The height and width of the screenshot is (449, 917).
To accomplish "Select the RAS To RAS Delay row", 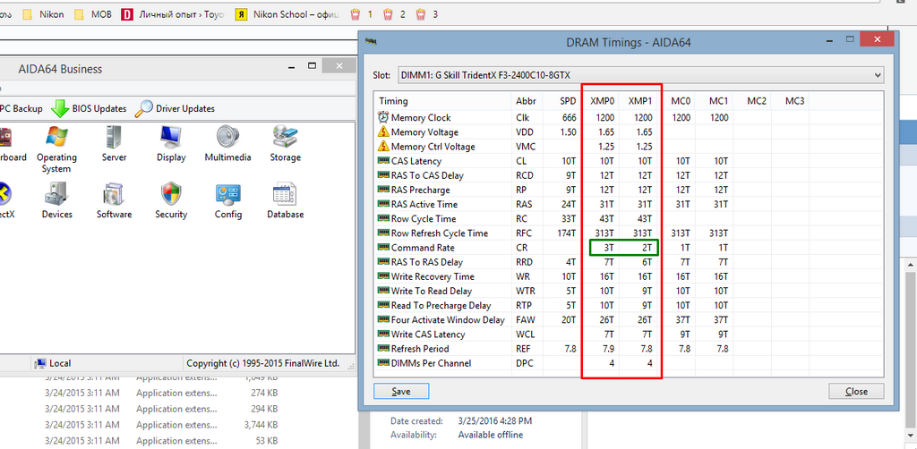I will click(x=629, y=262).
